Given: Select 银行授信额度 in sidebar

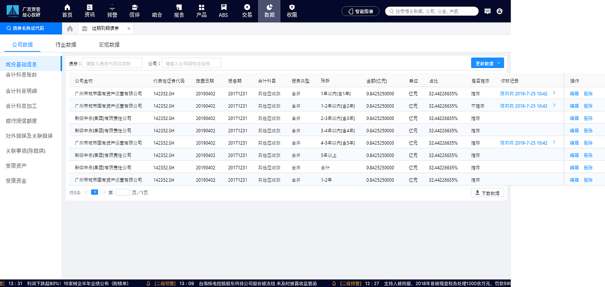Looking at the screenshot, I should click(x=21, y=121).
